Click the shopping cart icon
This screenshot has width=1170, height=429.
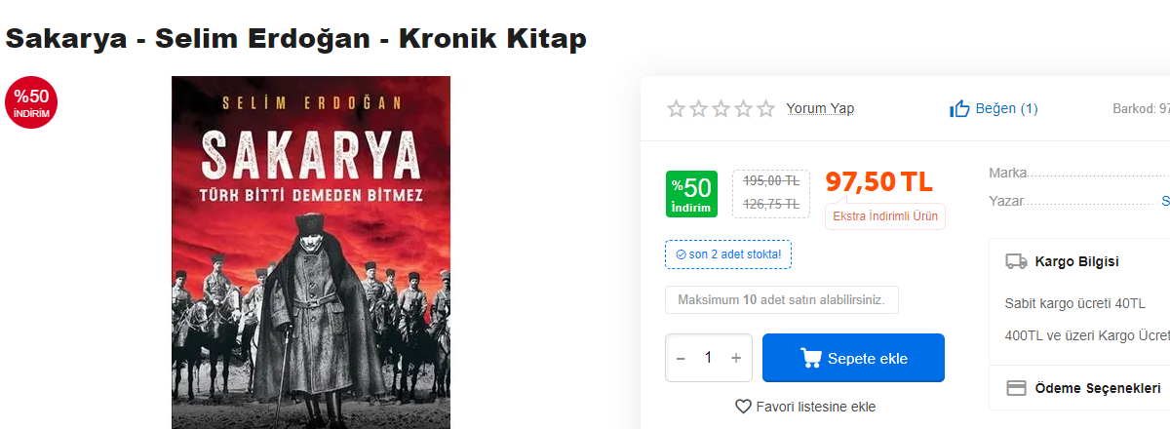[x=810, y=358]
